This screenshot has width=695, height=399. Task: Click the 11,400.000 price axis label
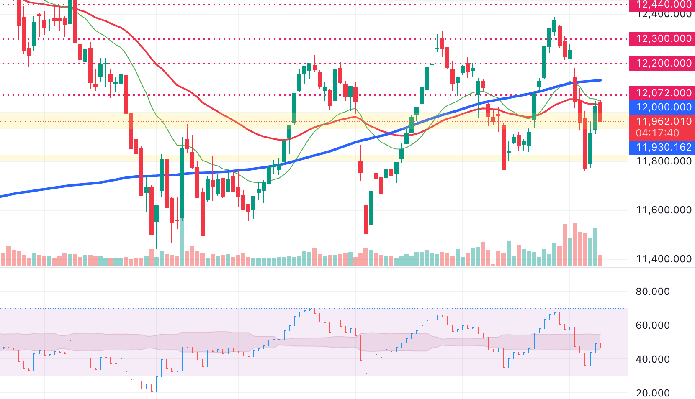click(663, 259)
